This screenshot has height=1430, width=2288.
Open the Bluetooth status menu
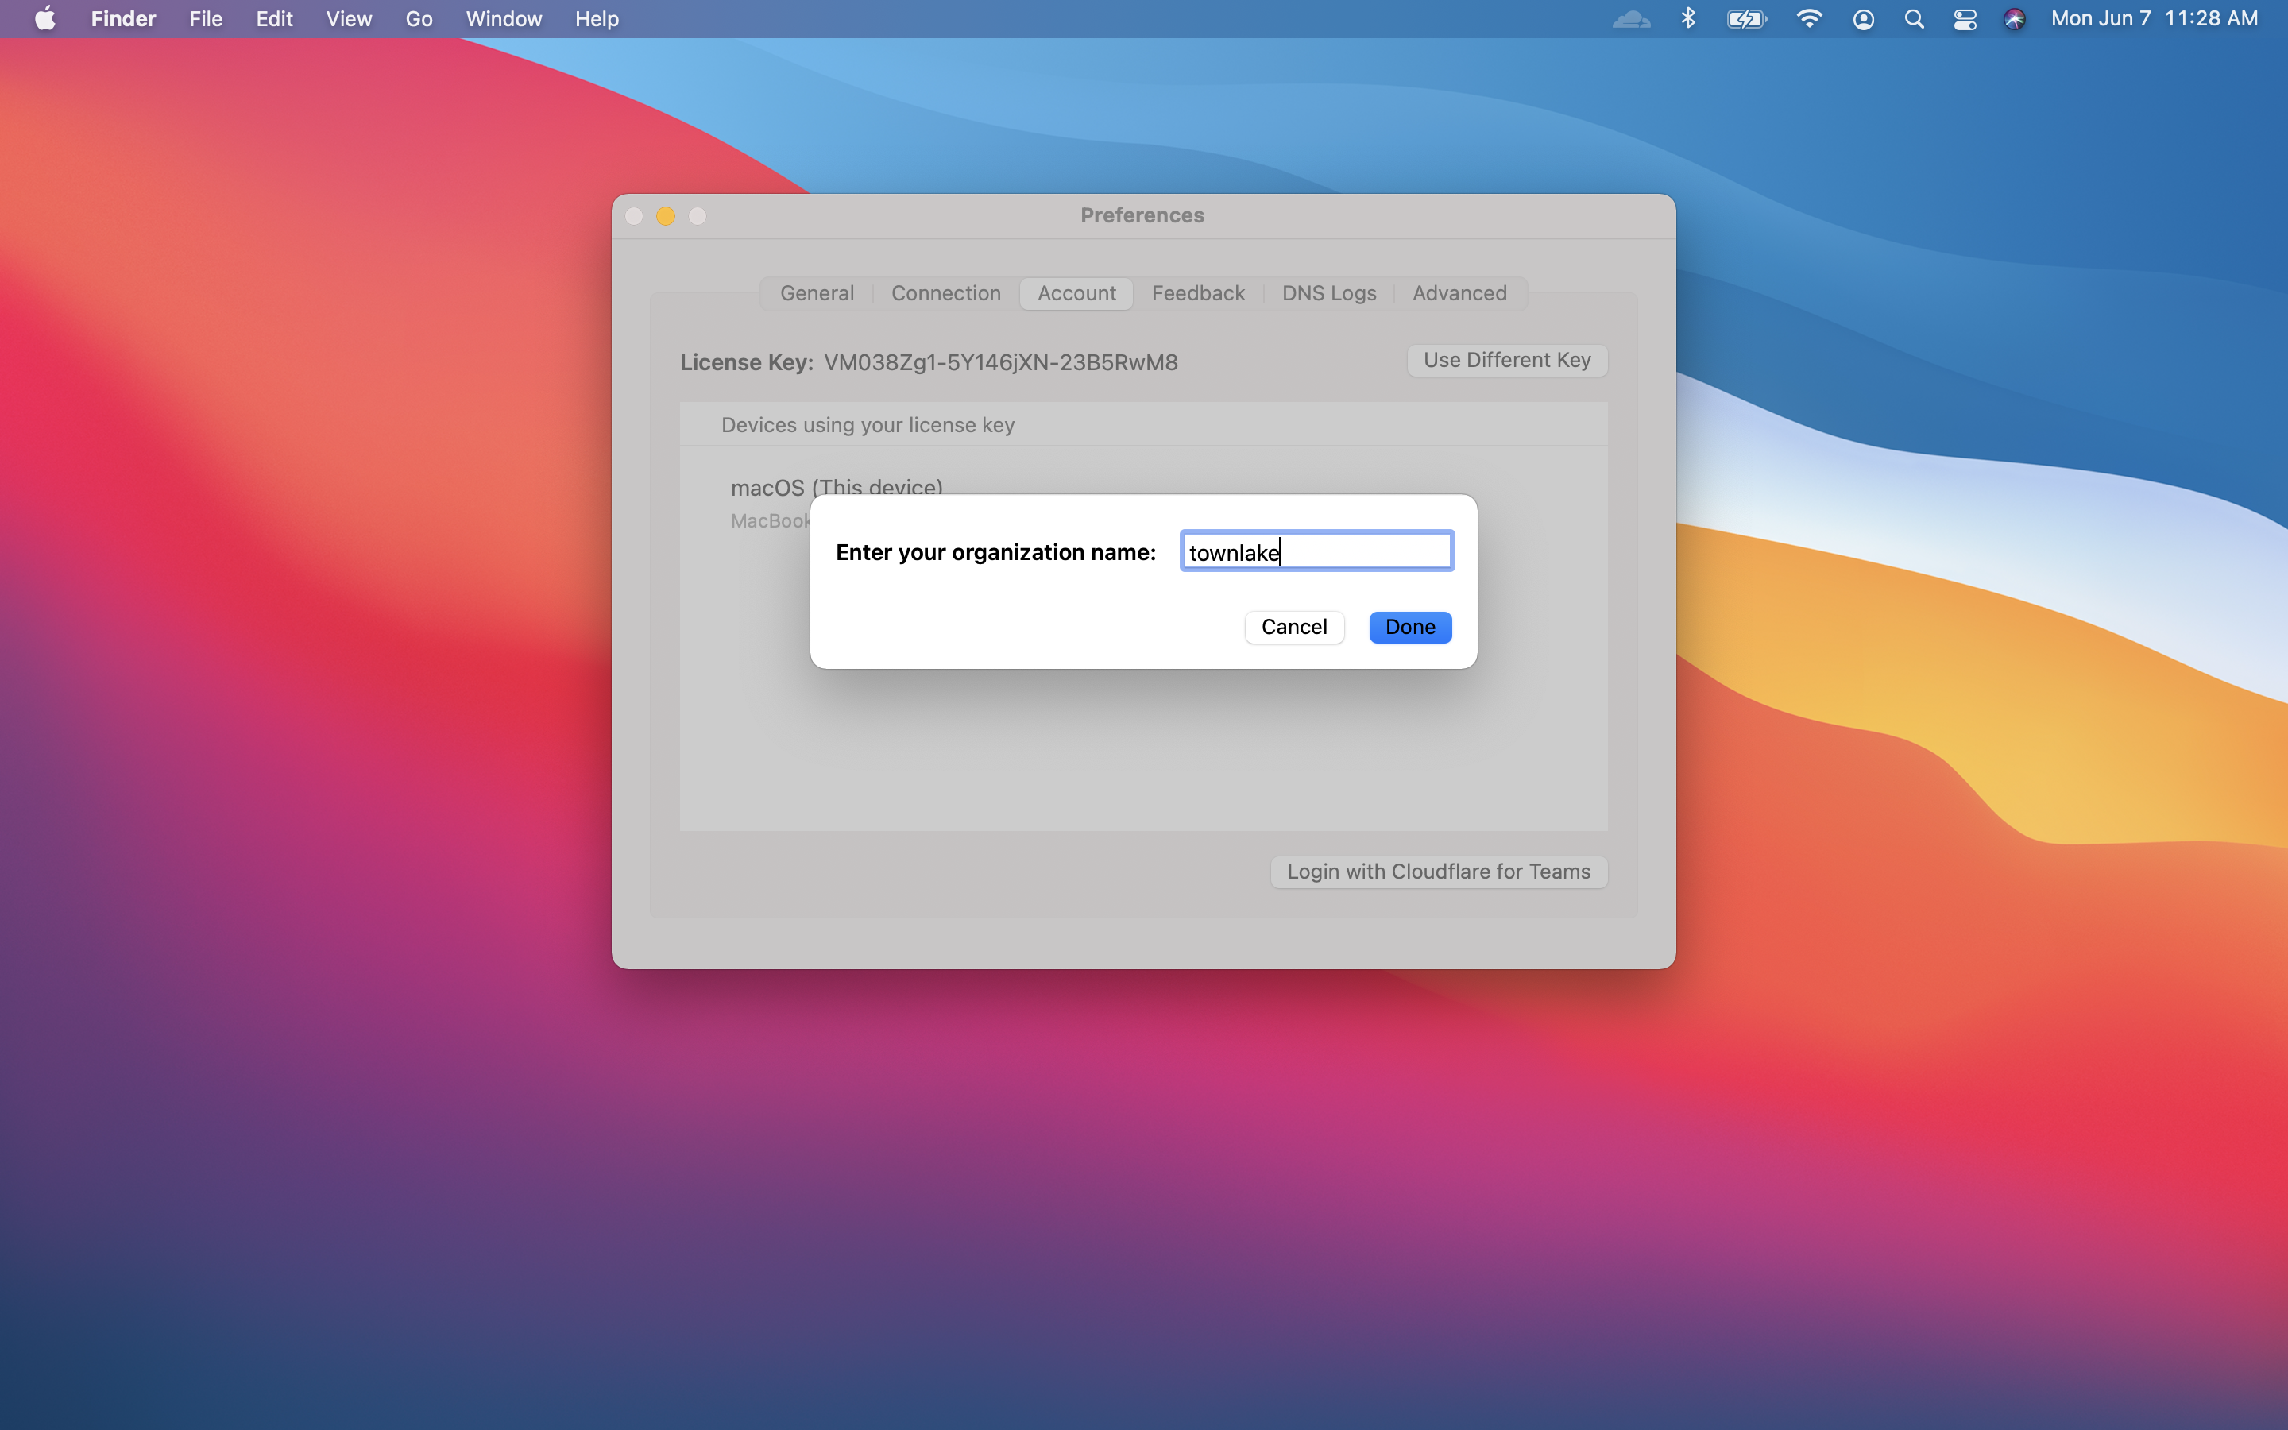tap(1688, 19)
